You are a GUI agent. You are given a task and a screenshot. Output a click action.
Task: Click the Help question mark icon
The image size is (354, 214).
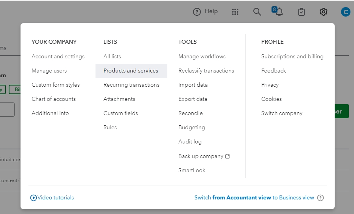[197, 12]
